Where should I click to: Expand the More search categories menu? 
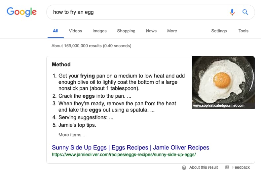172,31
